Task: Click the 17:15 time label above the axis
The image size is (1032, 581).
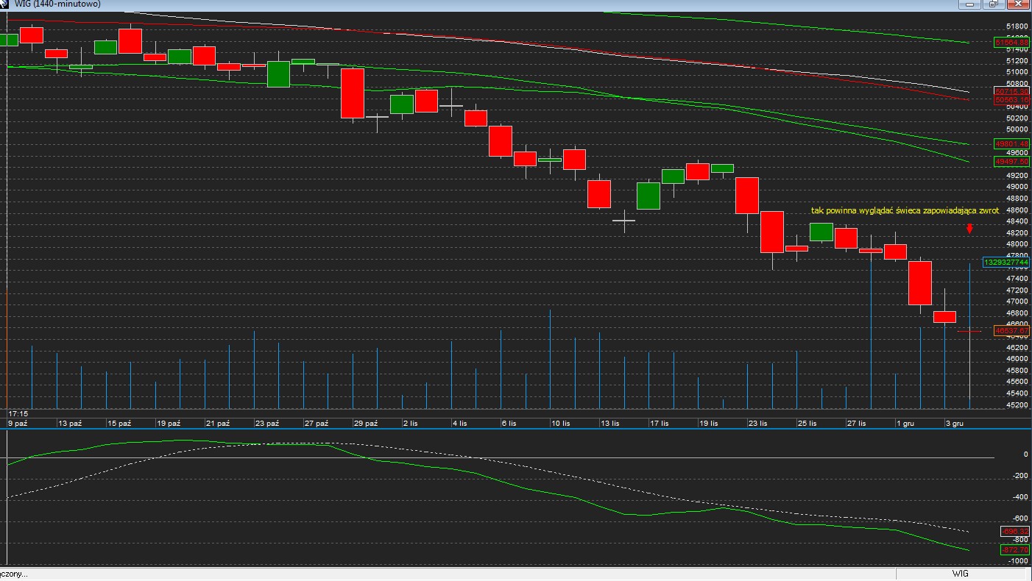Action: (18, 414)
